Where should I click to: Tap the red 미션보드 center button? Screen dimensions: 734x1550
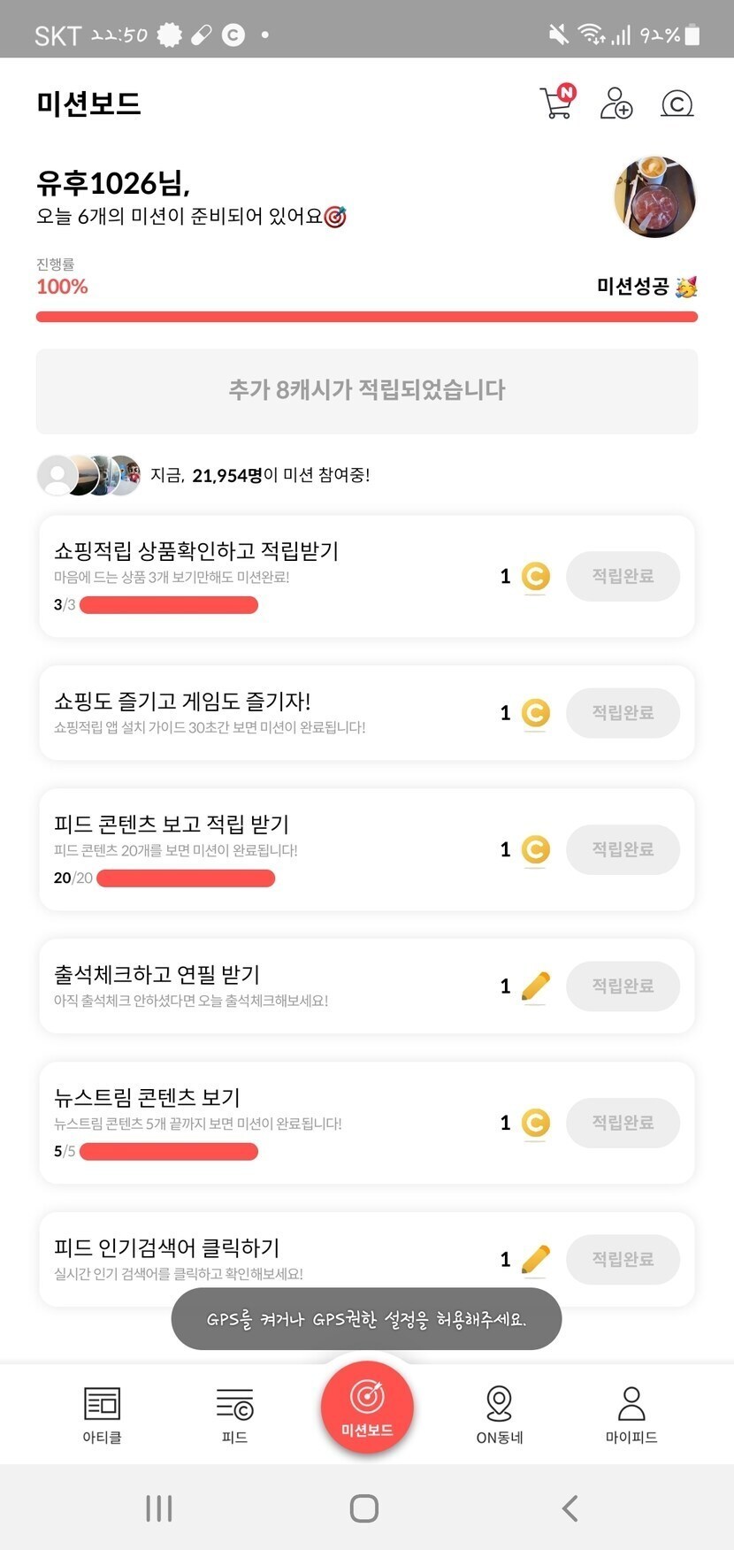tap(367, 1407)
